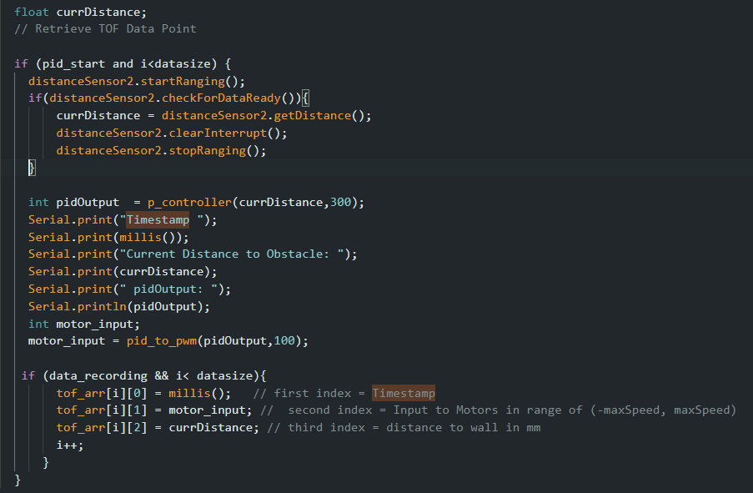Click the 'Serial.print(currDistance);' line

(x=123, y=271)
